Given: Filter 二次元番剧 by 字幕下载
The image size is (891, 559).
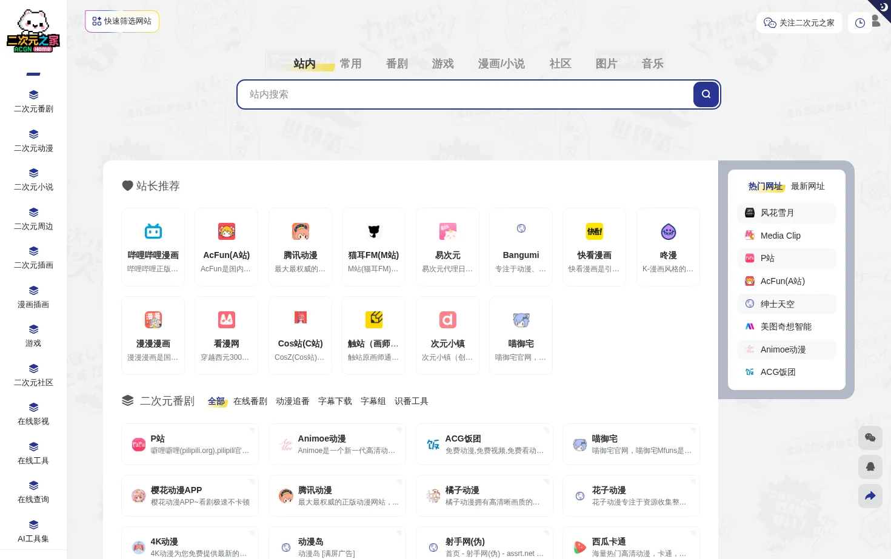Looking at the screenshot, I should pos(335,401).
